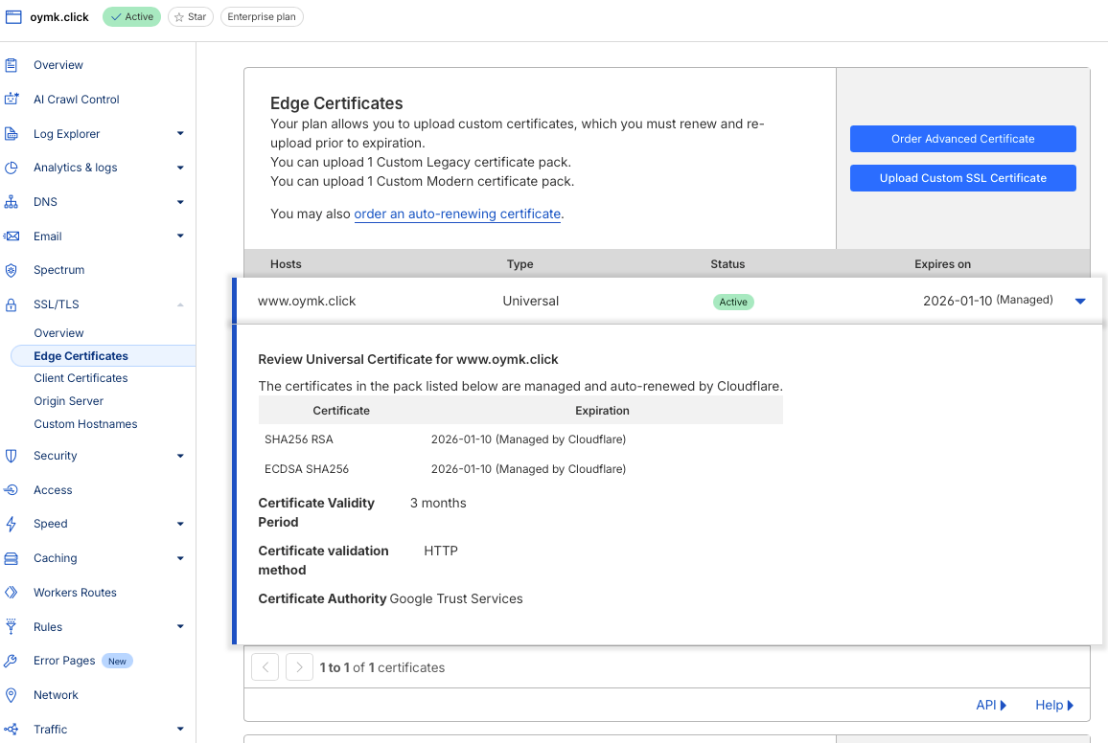Expand the Analytics & logs section

(180, 168)
